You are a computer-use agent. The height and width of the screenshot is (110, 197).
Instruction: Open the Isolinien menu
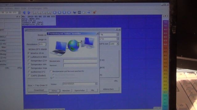click(x=9, y=8)
